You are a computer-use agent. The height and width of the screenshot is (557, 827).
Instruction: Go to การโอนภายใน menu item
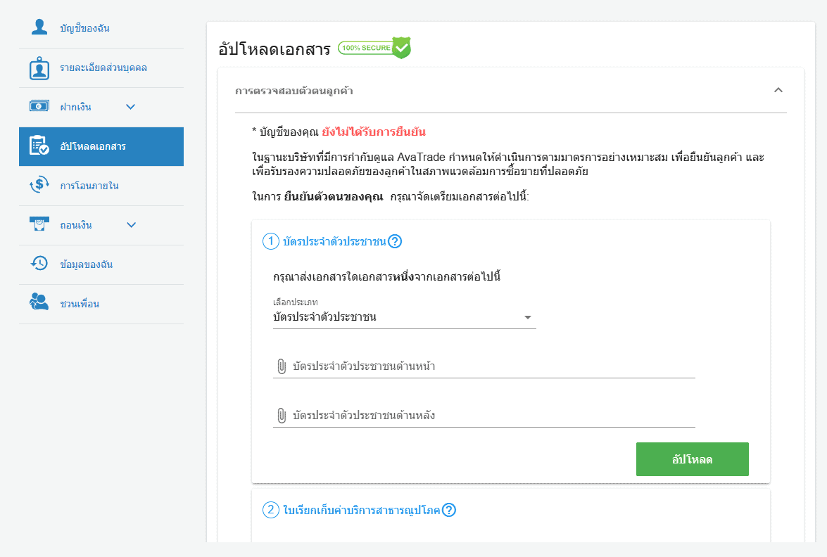[x=101, y=186]
